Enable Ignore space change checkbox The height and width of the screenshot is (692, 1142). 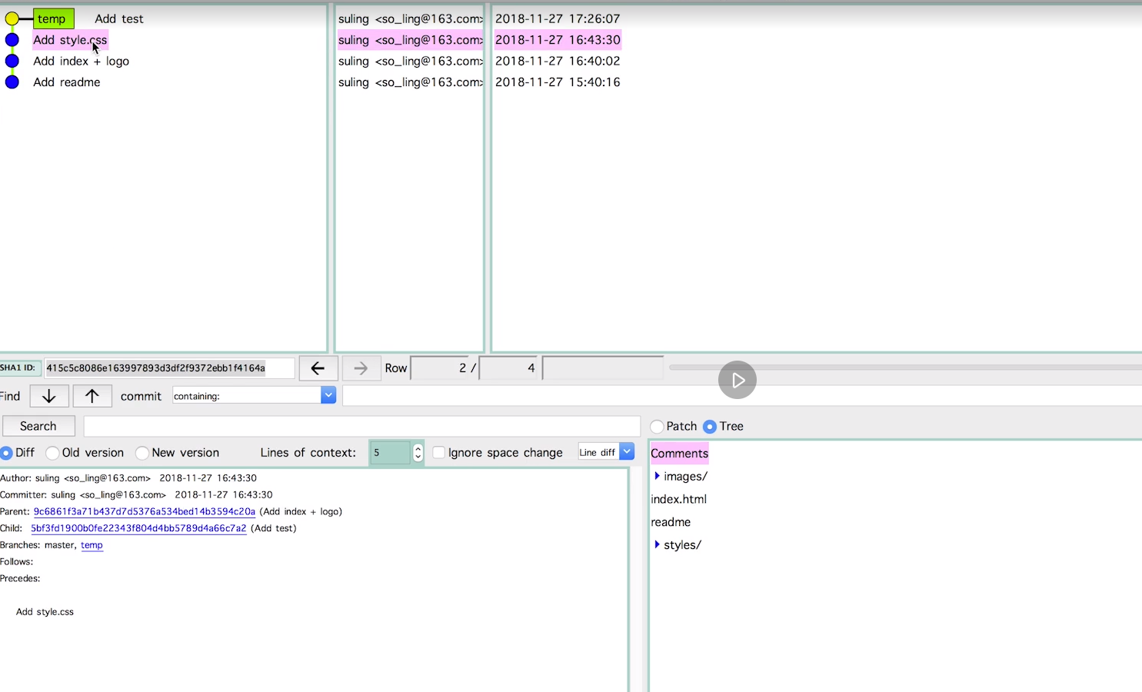click(439, 452)
